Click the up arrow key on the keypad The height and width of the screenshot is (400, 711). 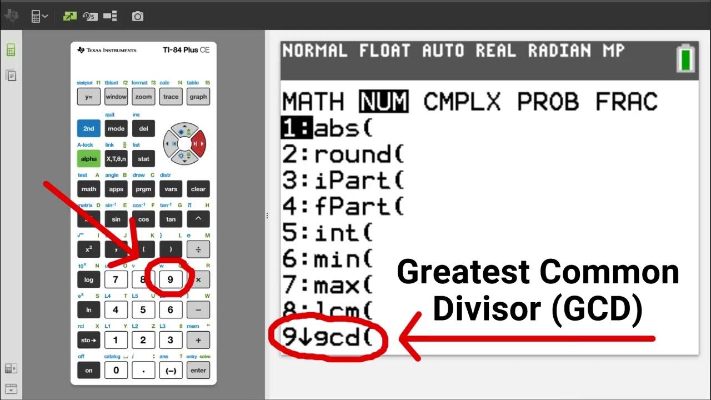(x=184, y=131)
